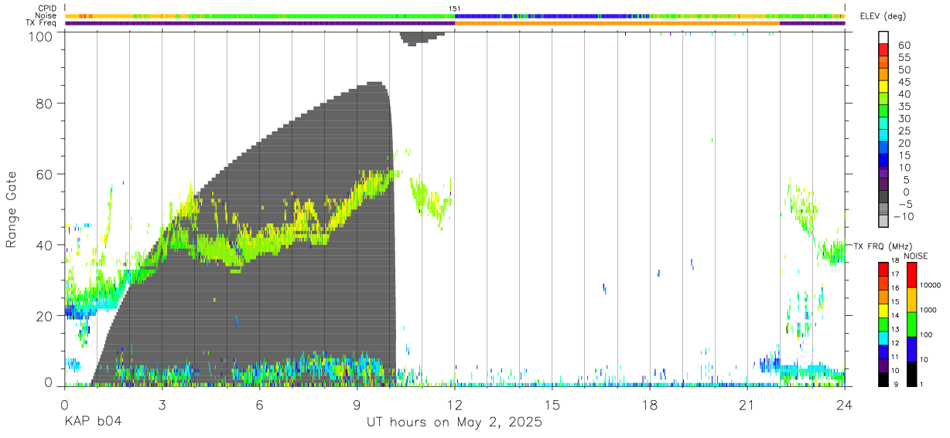
Task: Click the 6 tick on UT hours axis
Action: click(259, 404)
